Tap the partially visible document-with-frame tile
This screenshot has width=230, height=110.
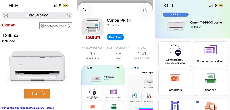pyautogui.click(x=175, y=104)
